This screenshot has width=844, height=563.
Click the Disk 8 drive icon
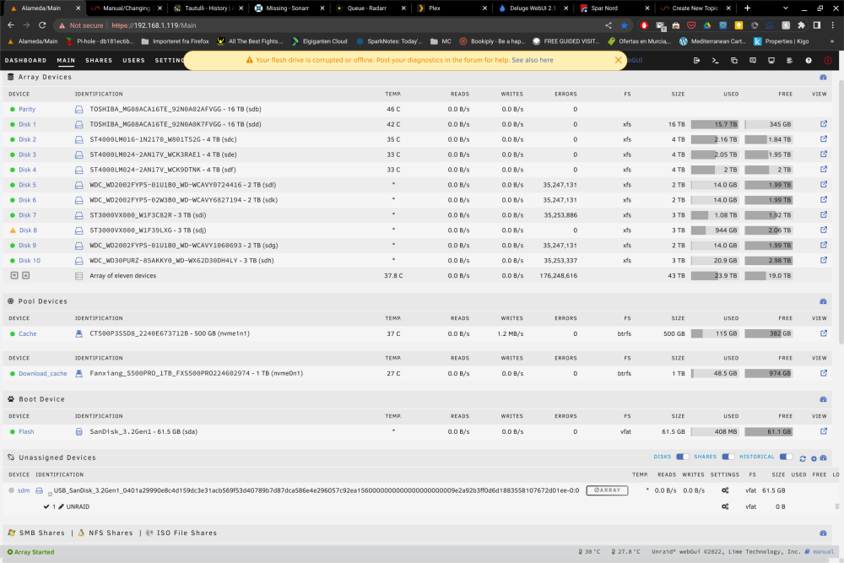(x=78, y=230)
